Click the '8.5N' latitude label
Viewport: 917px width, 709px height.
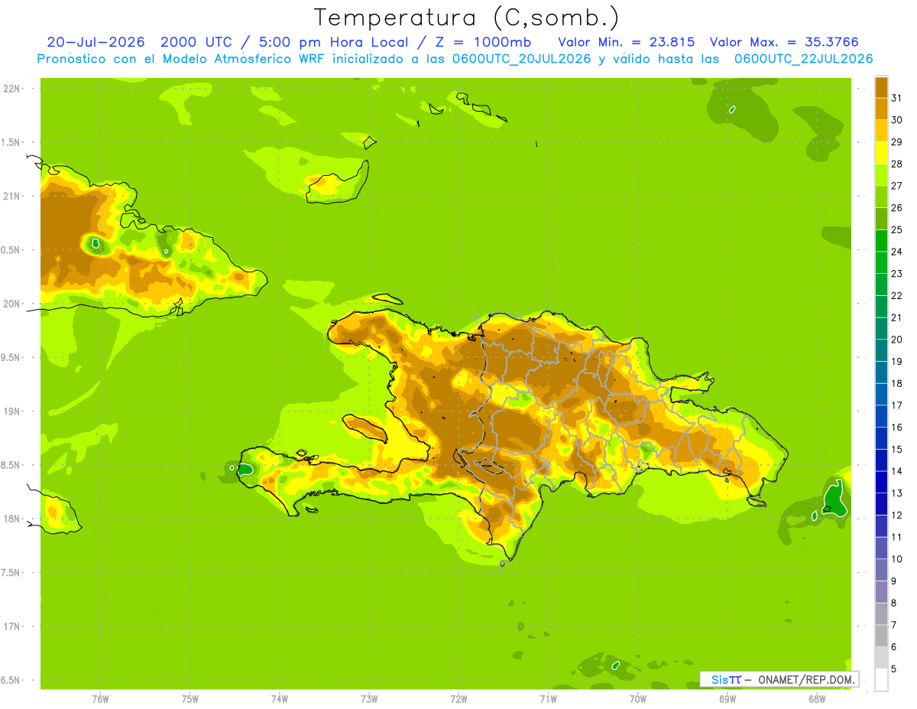coord(11,465)
